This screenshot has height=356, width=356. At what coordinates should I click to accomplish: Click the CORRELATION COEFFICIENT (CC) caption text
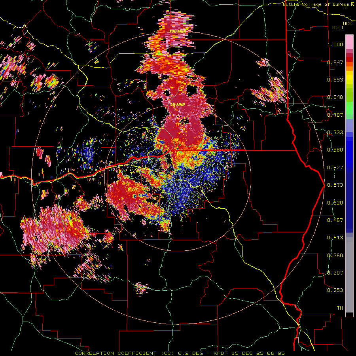point(125,353)
